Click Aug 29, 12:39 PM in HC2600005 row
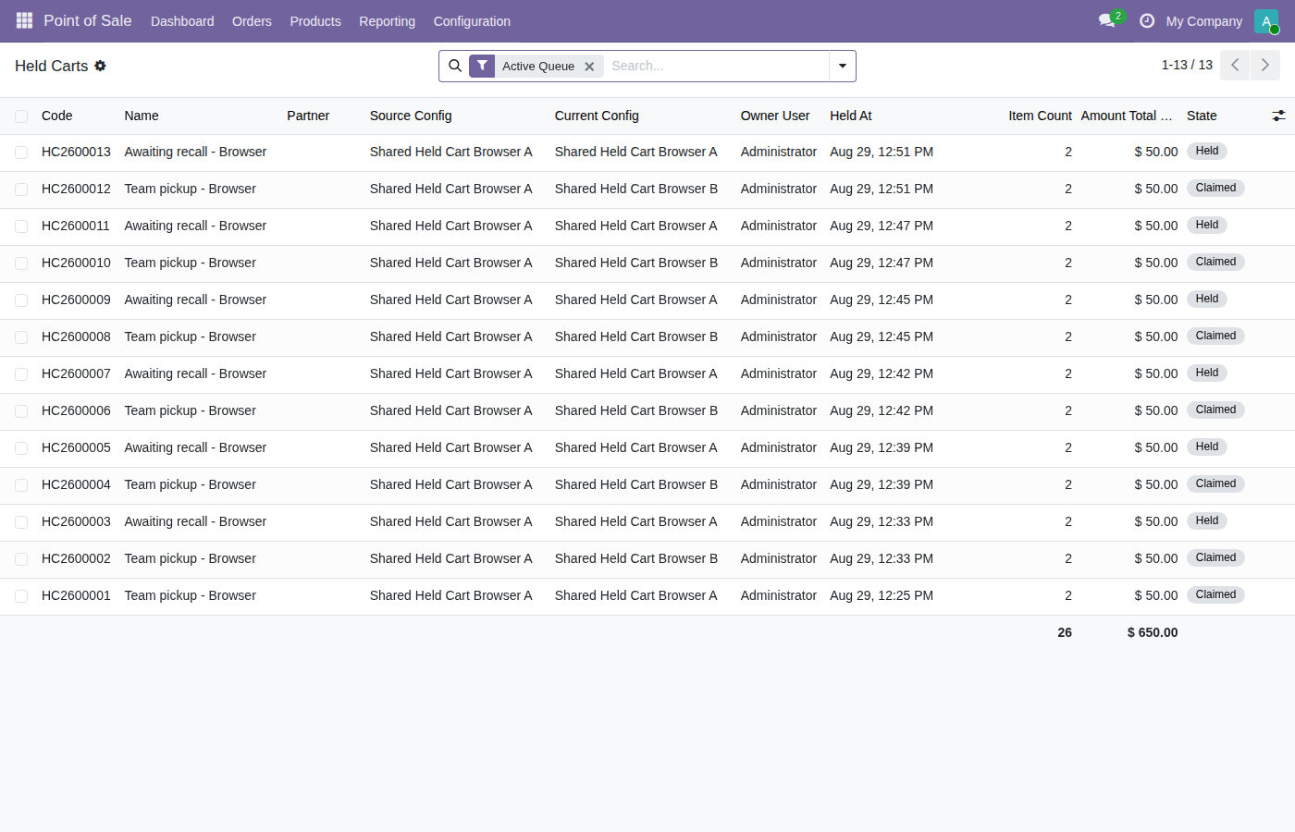1295x832 pixels. tap(882, 447)
